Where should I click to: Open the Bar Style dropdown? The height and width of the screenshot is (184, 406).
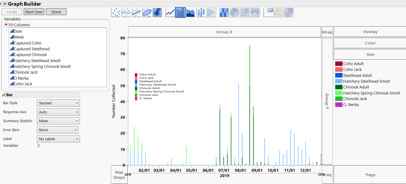tap(58, 103)
